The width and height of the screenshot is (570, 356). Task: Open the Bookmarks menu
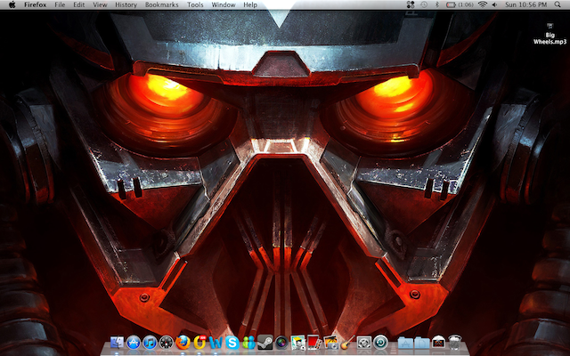[162, 4]
